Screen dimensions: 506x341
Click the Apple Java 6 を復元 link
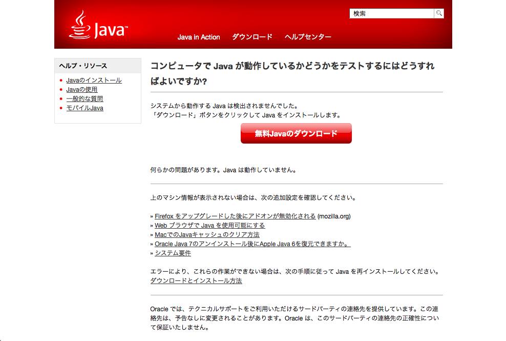click(252, 244)
